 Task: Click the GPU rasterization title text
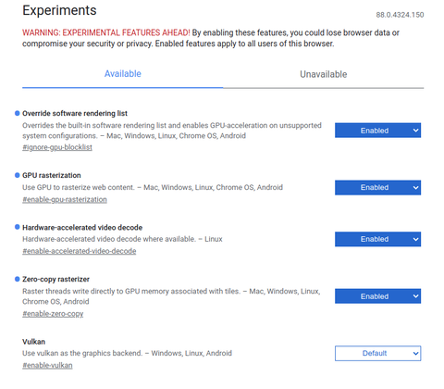(x=52, y=175)
